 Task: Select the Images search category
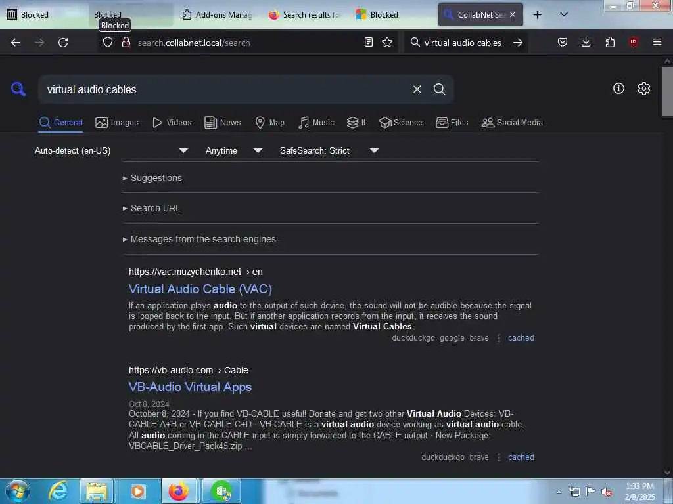pos(117,123)
